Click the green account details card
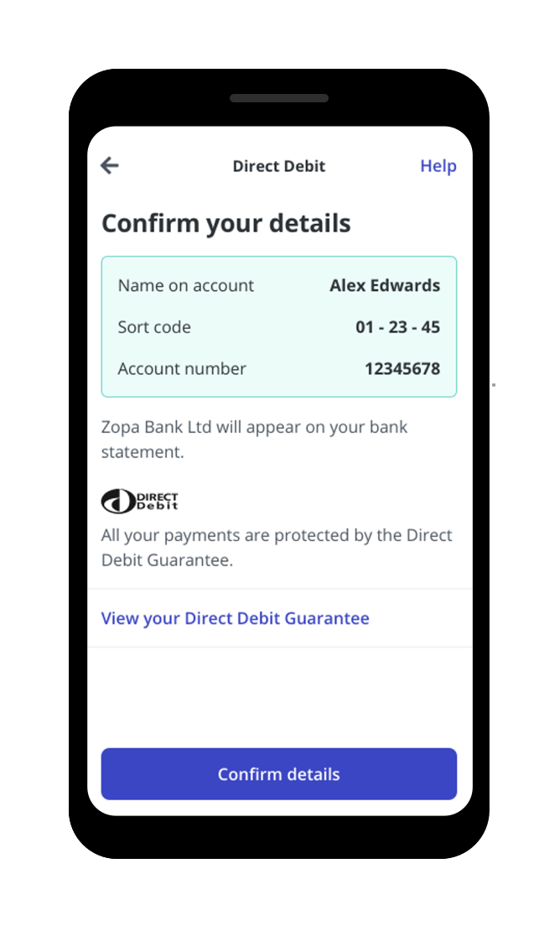Image resolution: width=560 pixels, height=926 pixels. (x=278, y=326)
